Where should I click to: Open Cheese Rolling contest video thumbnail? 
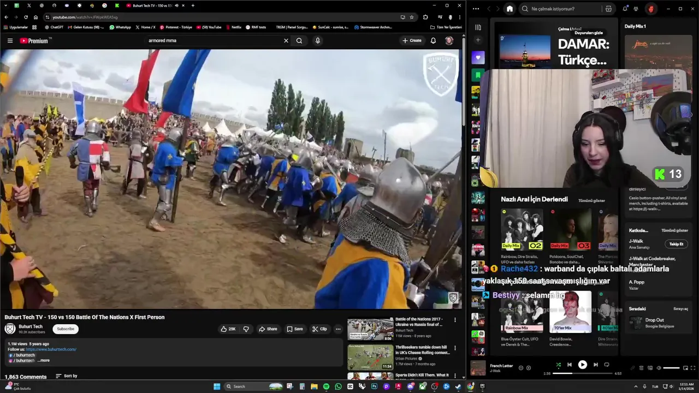click(x=370, y=358)
